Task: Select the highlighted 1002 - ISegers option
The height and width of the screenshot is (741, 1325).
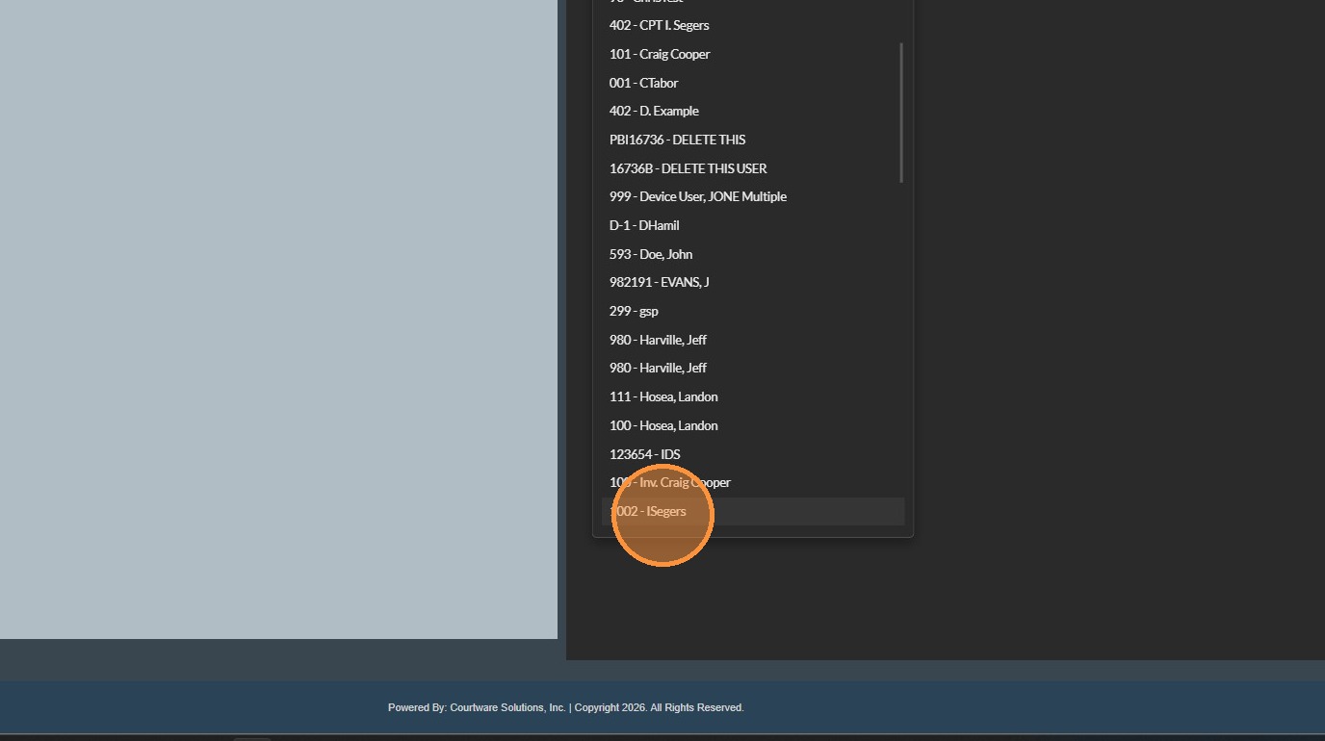Action: [x=753, y=511]
